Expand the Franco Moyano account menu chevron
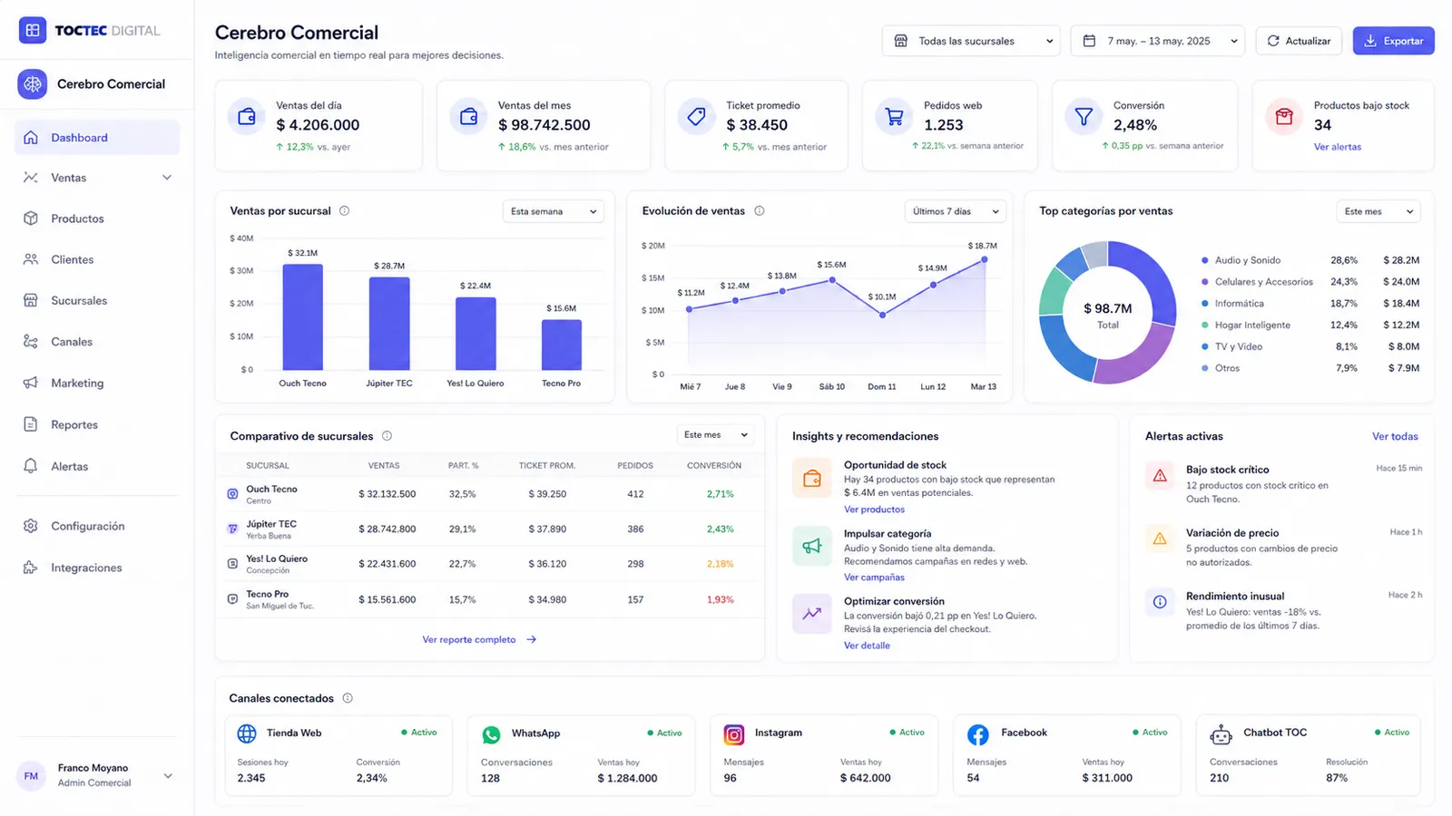 168,776
